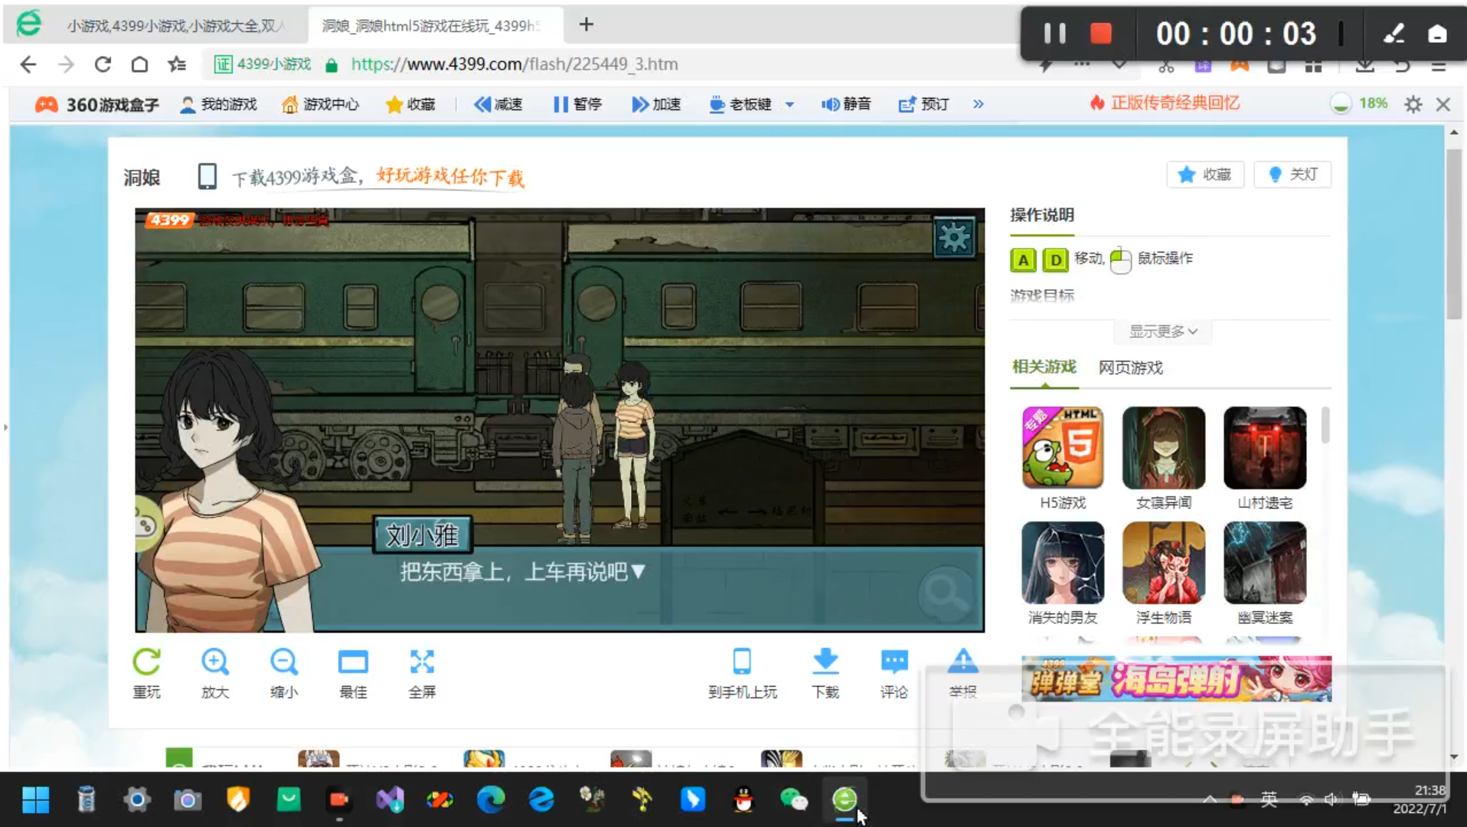Open the 正版传奇经典回忆 link
Screen dimensions: 1467x827
point(1165,103)
